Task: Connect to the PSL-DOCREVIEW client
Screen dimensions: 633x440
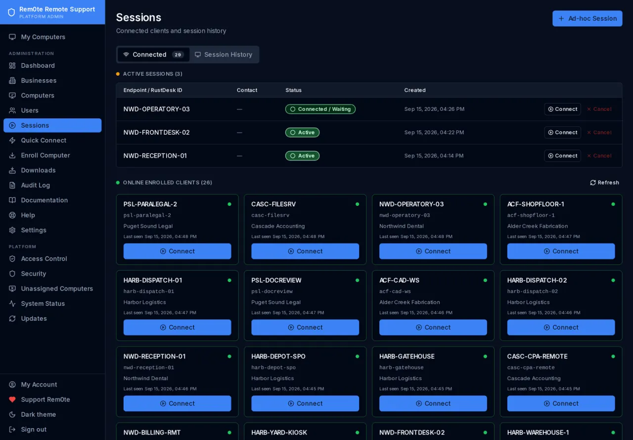Action: coord(305,327)
